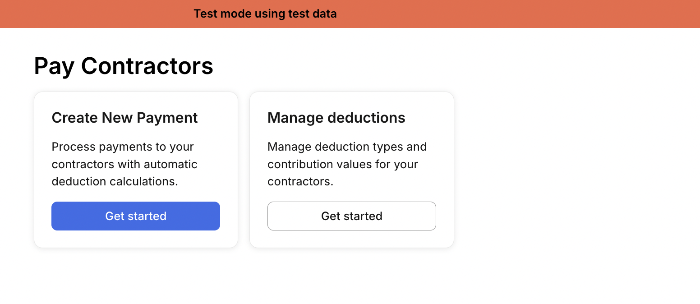The width and height of the screenshot is (700, 304).
Task: Click the word 'Contractors' in the page title
Action: point(147,66)
